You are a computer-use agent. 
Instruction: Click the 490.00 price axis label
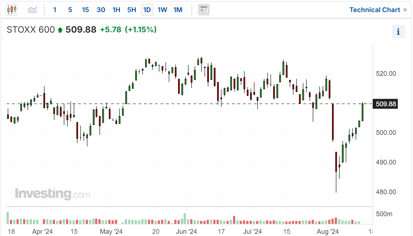click(386, 162)
